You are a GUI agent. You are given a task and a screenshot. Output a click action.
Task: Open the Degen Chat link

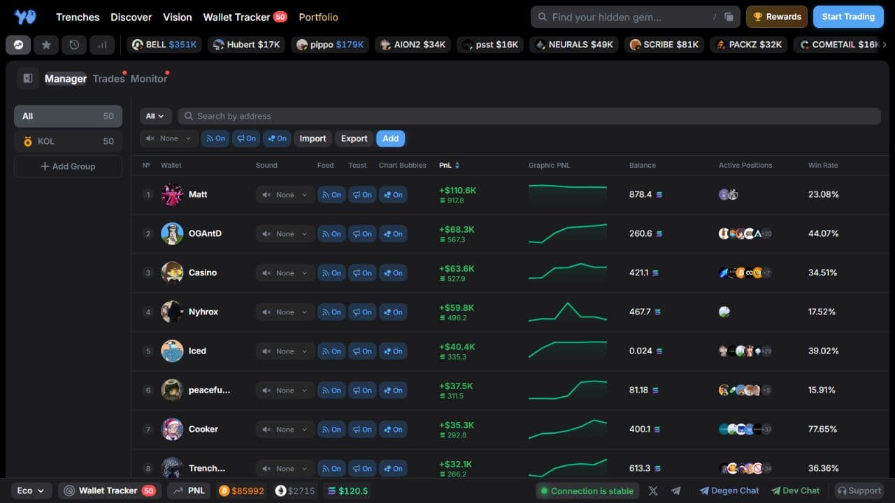pyautogui.click(x=729, y=490)
